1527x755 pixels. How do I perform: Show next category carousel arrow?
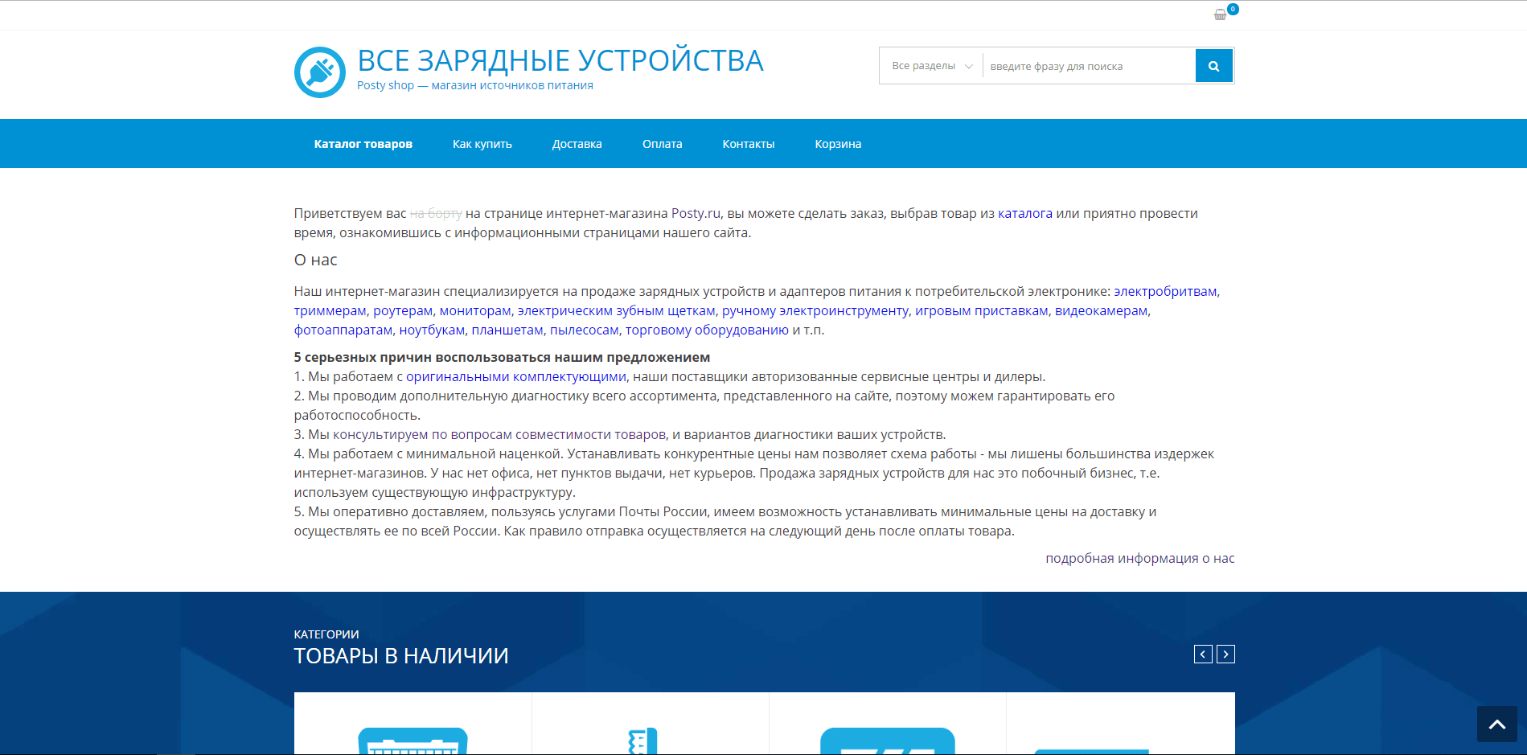pos(1225,654)
